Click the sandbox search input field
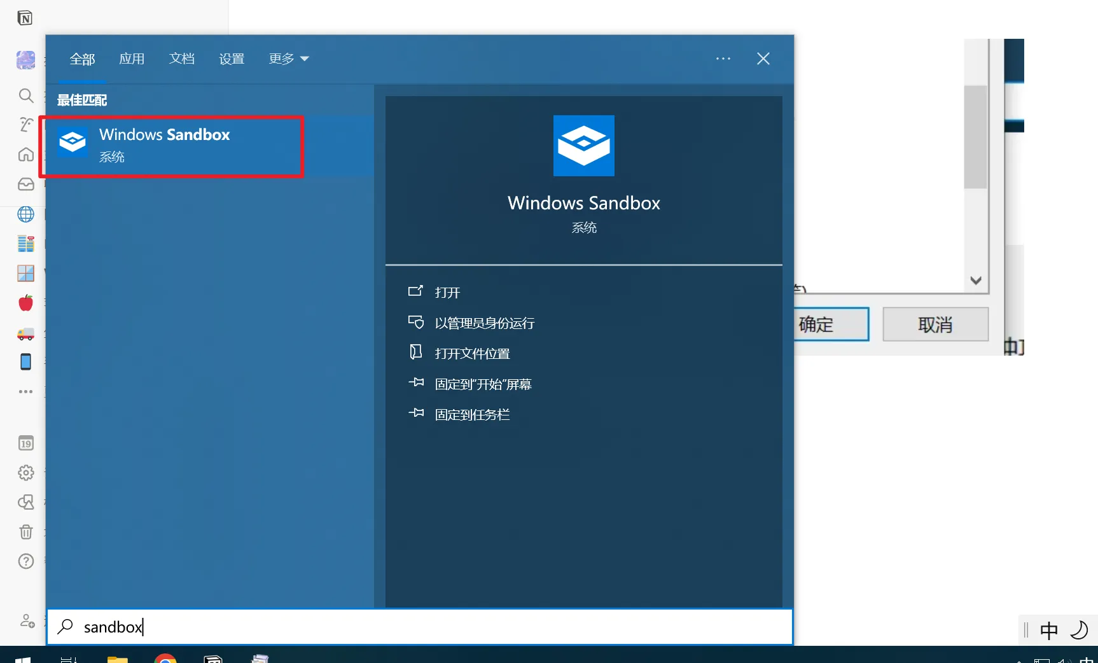The width and height of the screenshot is (1098, 663). [x=420, y=627]
